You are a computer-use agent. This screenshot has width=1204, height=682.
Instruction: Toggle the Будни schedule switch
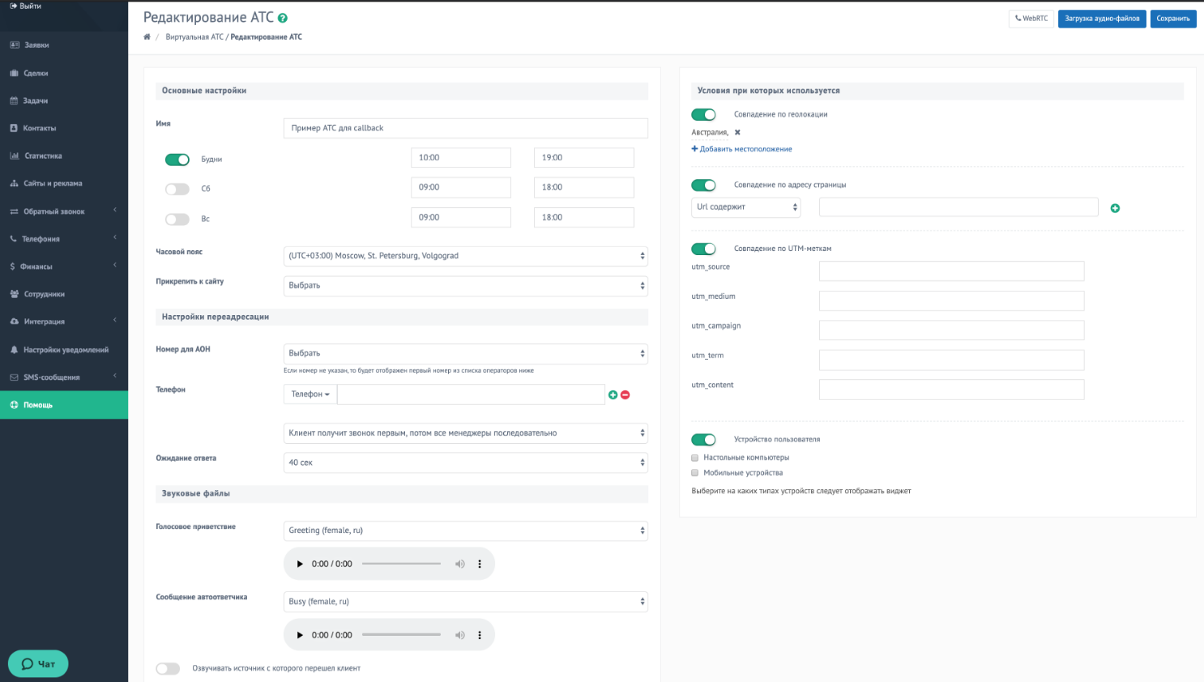pos(177,160)
